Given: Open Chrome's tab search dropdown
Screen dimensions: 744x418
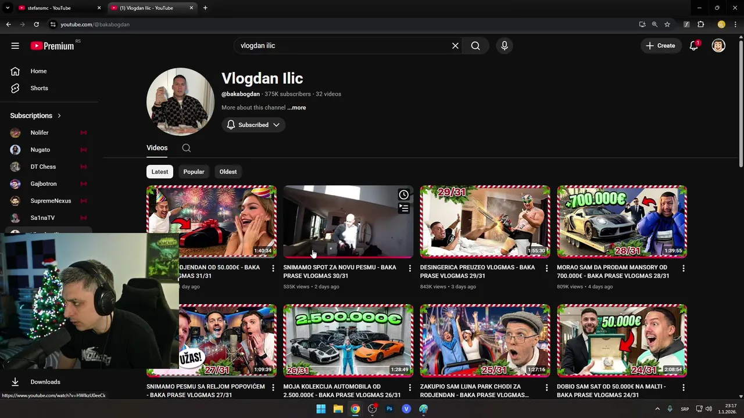Looking at the screenshot, I should [8, 8].
